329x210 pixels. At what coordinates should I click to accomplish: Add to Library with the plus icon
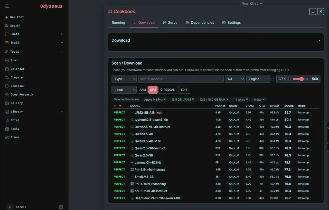[62, 112]
